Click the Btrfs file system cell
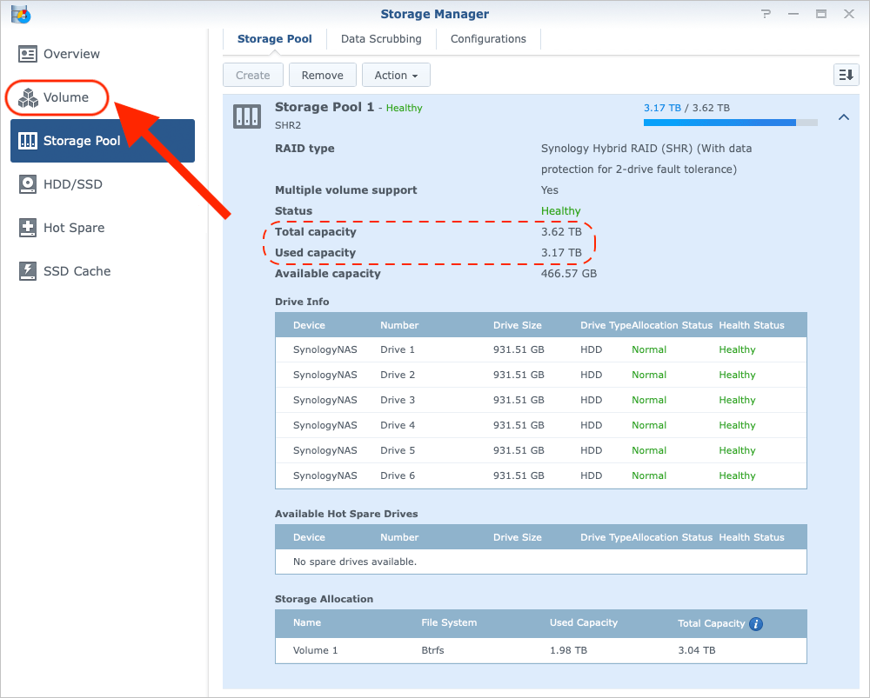870x698 pixels. [x=432, y=650]
